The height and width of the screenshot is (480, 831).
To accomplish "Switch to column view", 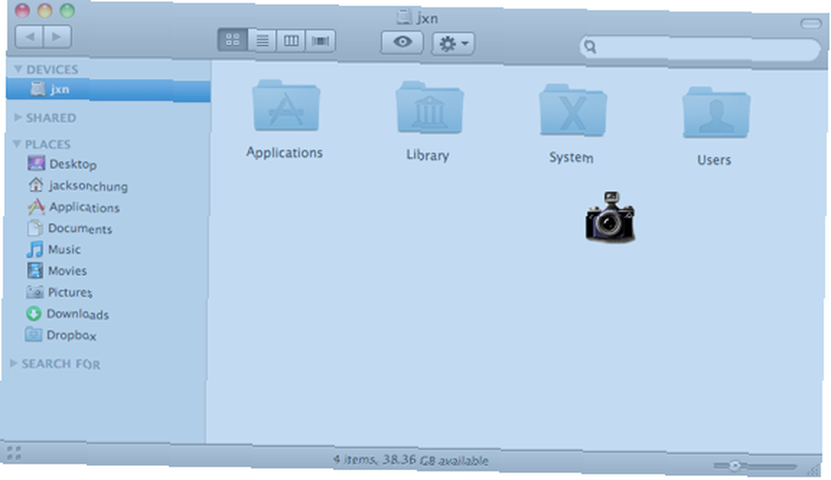I will pos(291,41).
